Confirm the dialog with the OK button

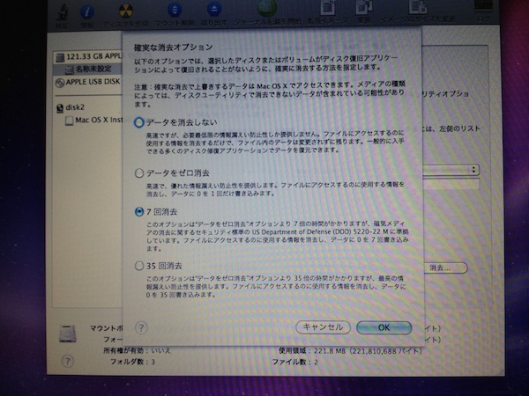(x=384, y=327)
